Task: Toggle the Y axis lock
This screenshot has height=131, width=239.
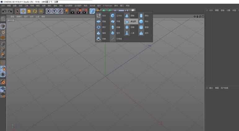Action: 54,11
